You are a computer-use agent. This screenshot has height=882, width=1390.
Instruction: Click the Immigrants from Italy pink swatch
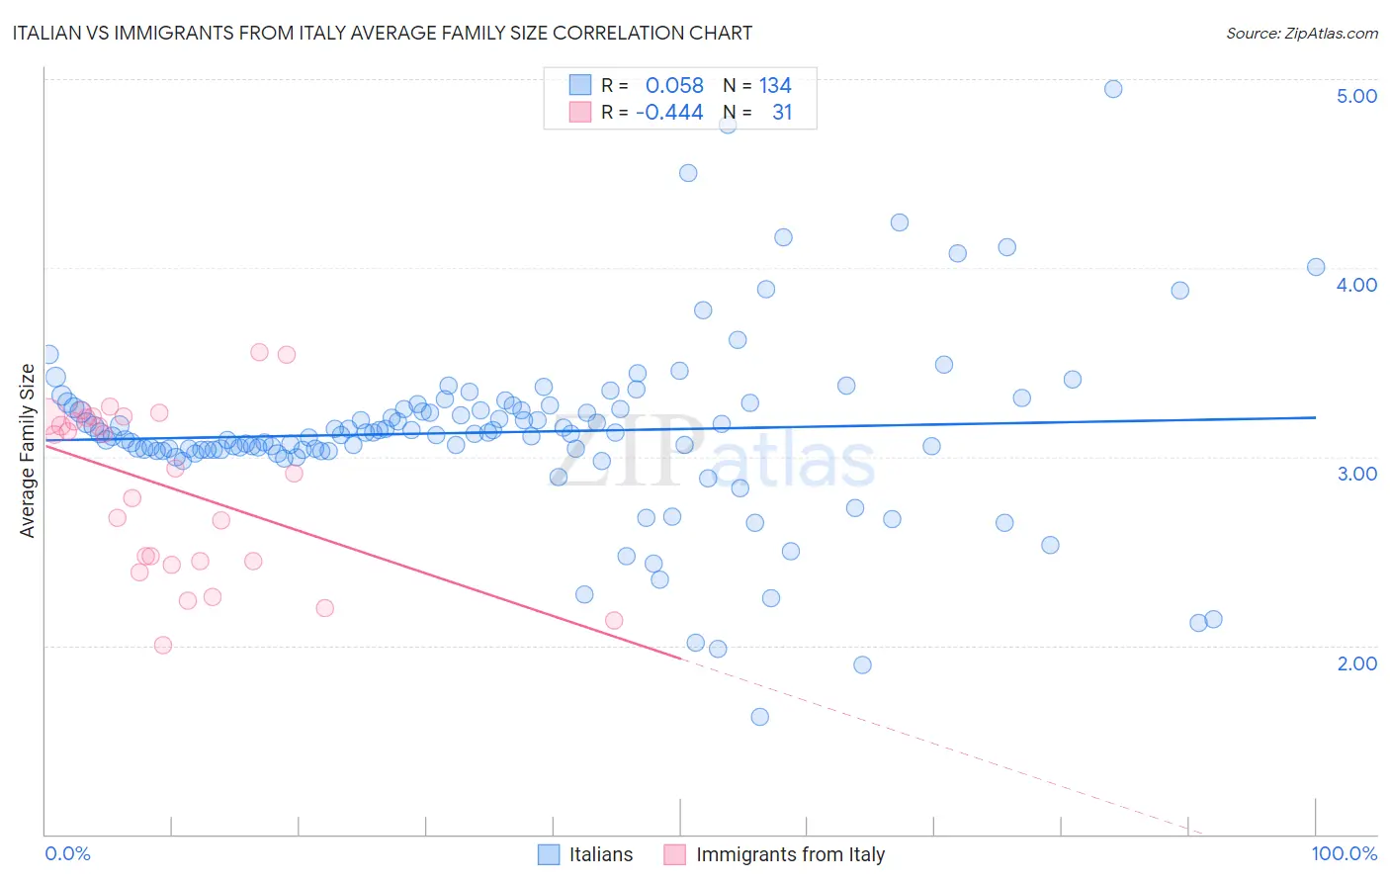coord(675,854)
